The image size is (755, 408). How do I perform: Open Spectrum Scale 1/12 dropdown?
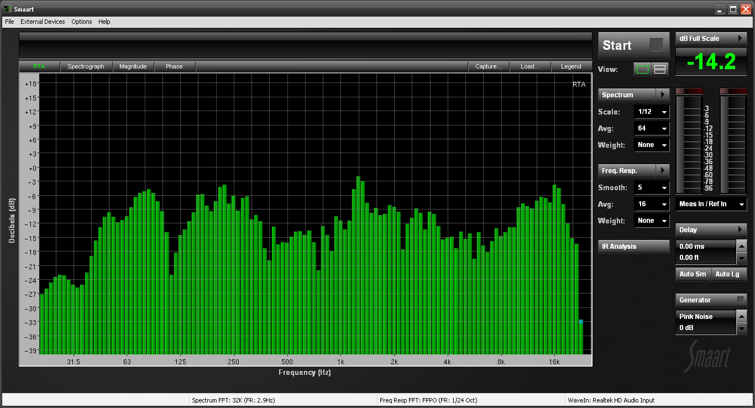[652, 112]
